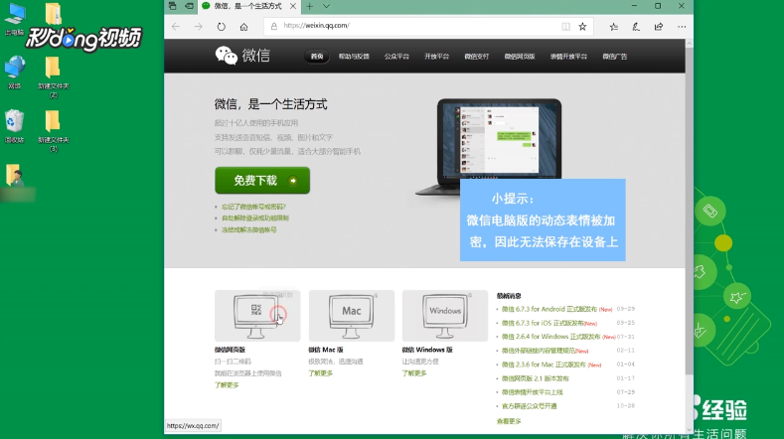784x439 pixels.
Task: Select 网络 desktop icon
Action: [x=15, y=73]
